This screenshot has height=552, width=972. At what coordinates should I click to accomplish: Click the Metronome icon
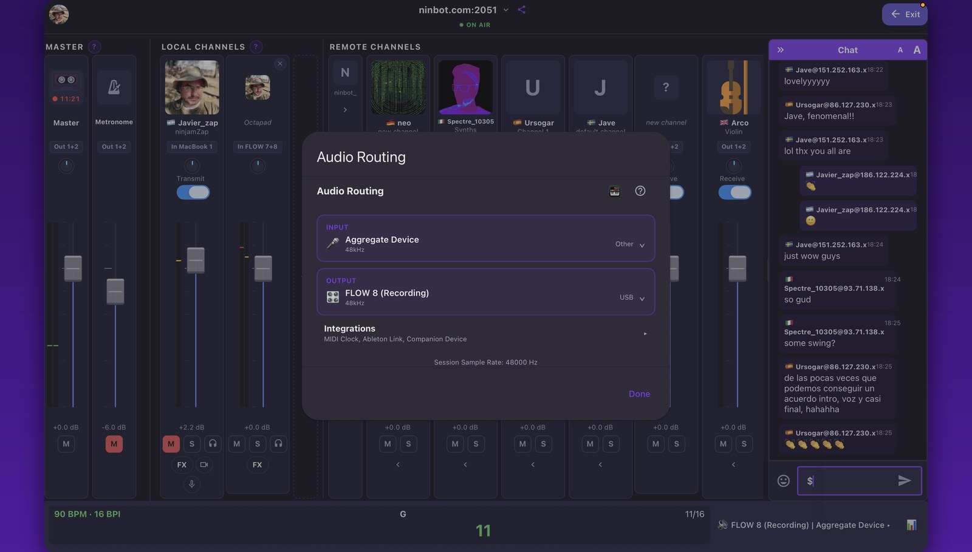pos(114,87)
